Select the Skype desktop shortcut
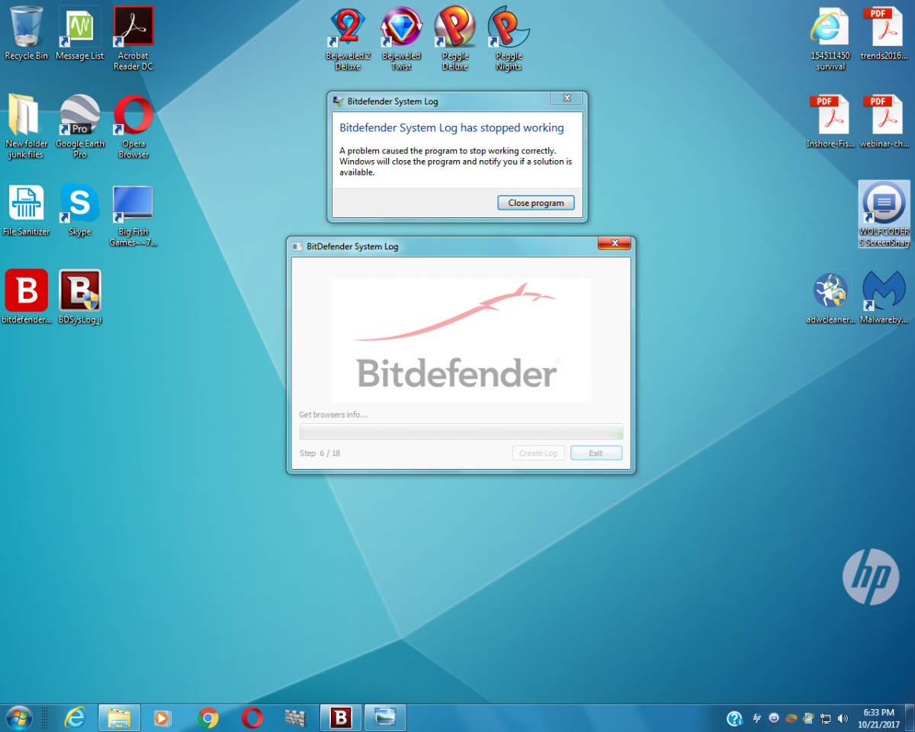The height and width of the screenshot is (732, 915). click(79, 210)
